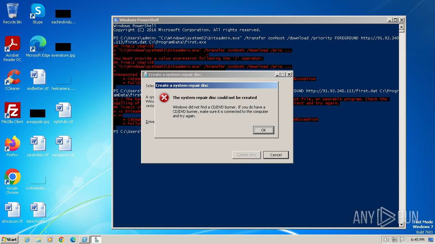Viewport: 435px width, 244px height.
Task: Select the darkchristm... rtf desktop file
Action: pos(38,213)
